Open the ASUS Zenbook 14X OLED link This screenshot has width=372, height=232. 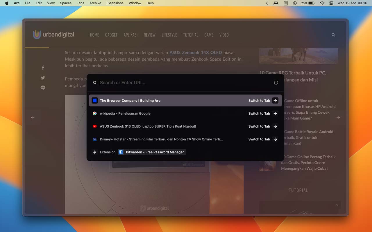click(x=195, y=52)
